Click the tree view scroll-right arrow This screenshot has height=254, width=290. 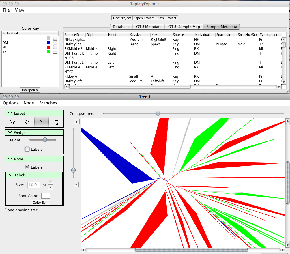point(283,250)
